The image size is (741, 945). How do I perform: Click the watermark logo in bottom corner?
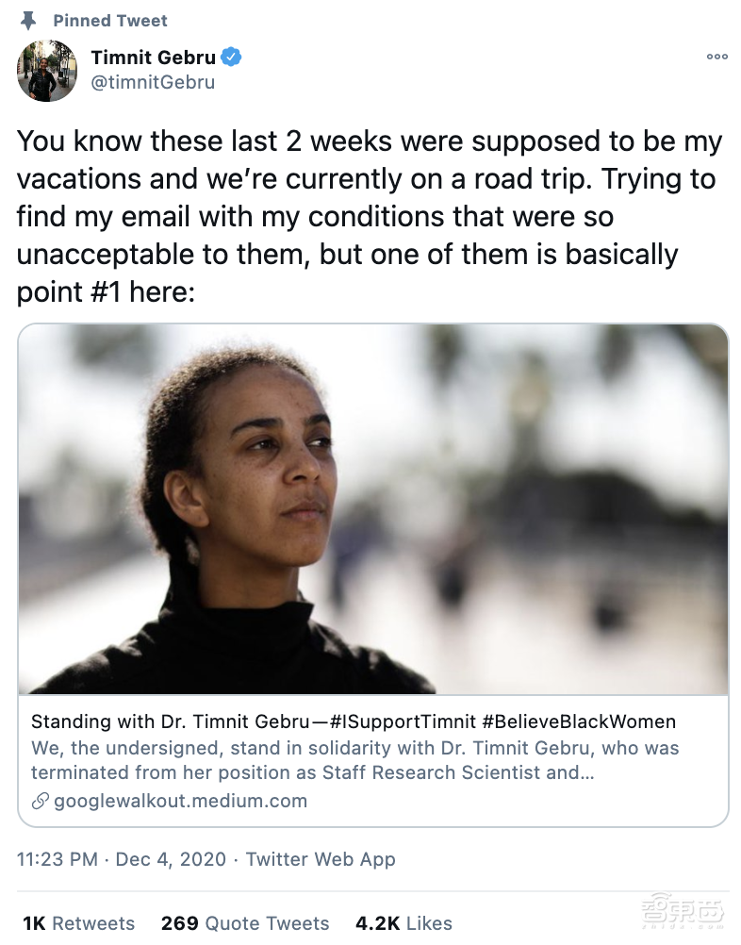point(682,911)
